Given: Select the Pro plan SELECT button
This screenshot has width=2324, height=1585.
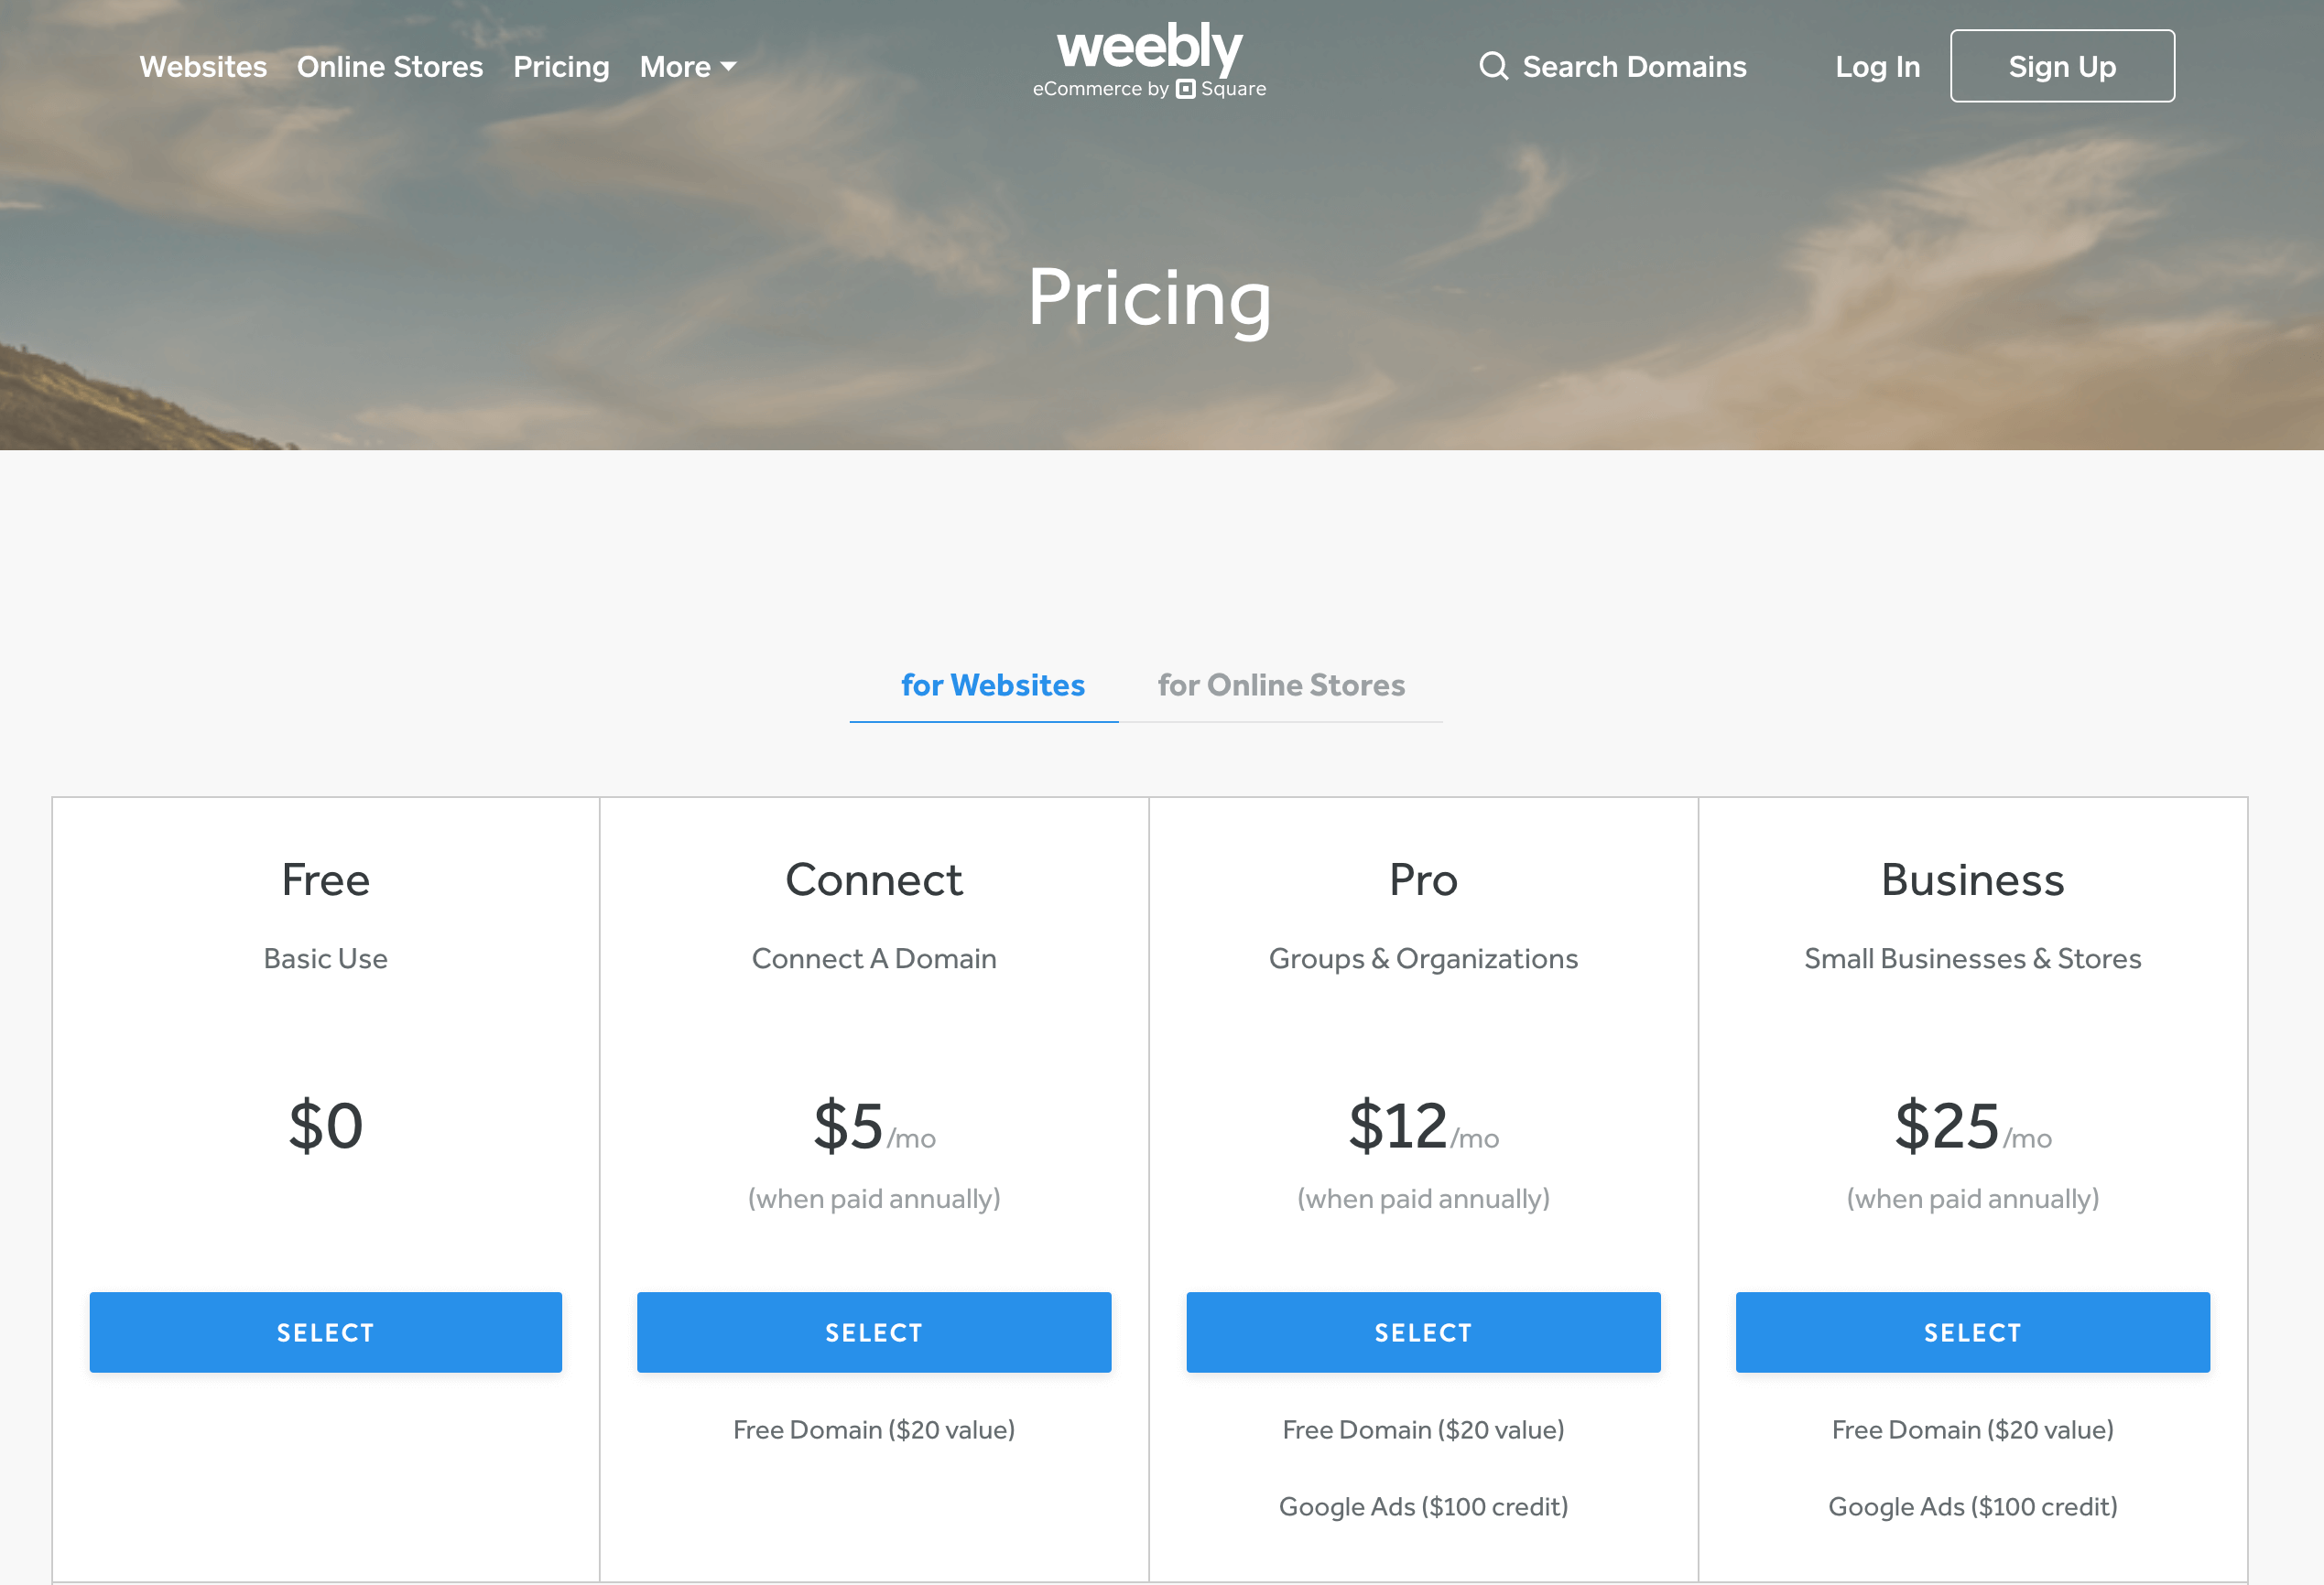Looking at the screenshot, I should pos(1423,1331).
